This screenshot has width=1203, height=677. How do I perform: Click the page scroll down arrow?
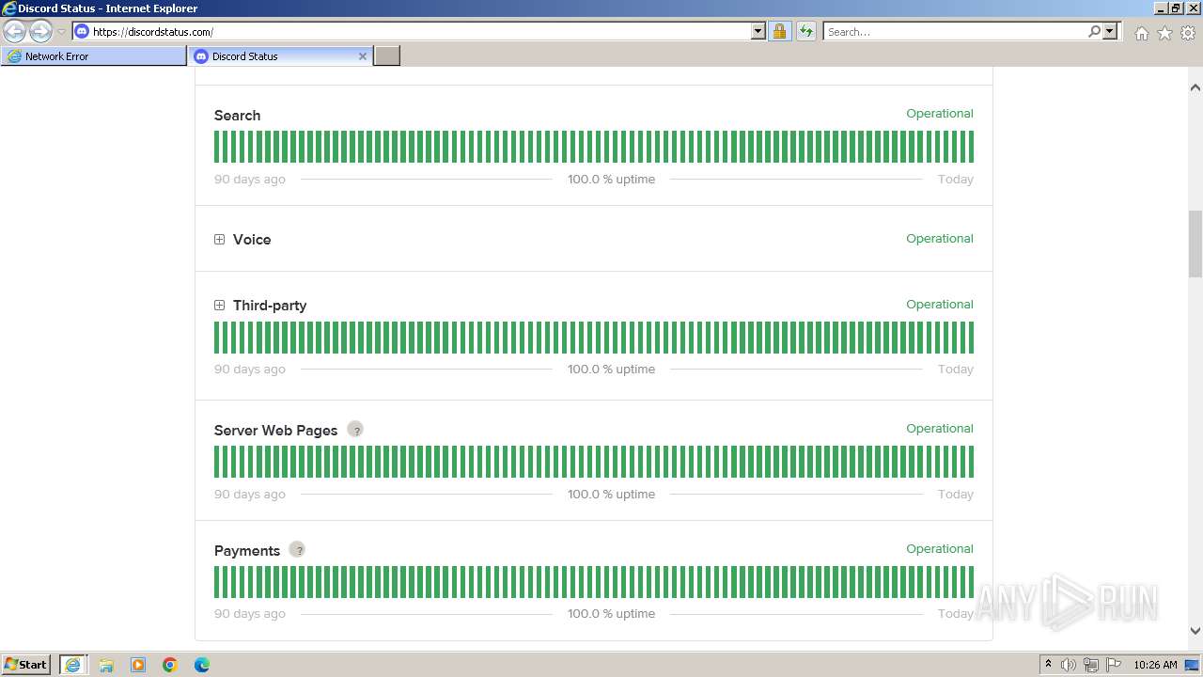pyautogui.click(x=1195, y=632)
